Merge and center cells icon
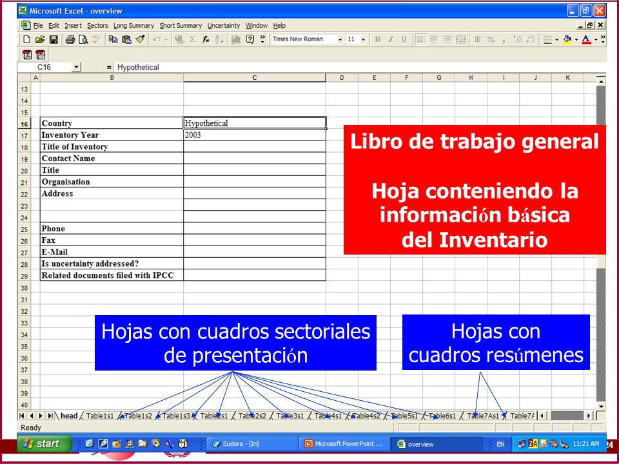This screenshot has width=619, height=464. [460, 39]
